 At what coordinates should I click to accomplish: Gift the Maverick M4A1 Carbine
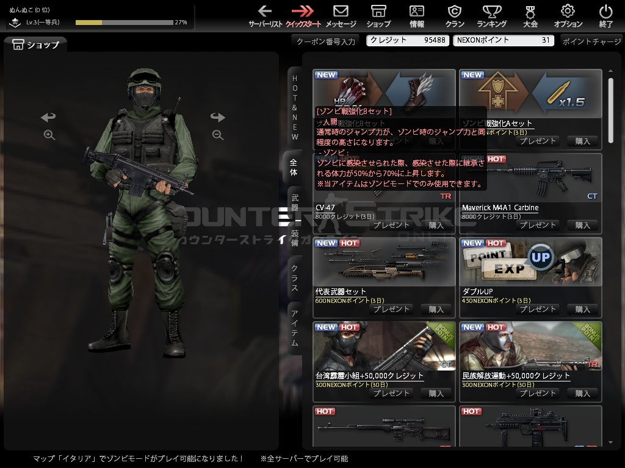coord(537,225)
